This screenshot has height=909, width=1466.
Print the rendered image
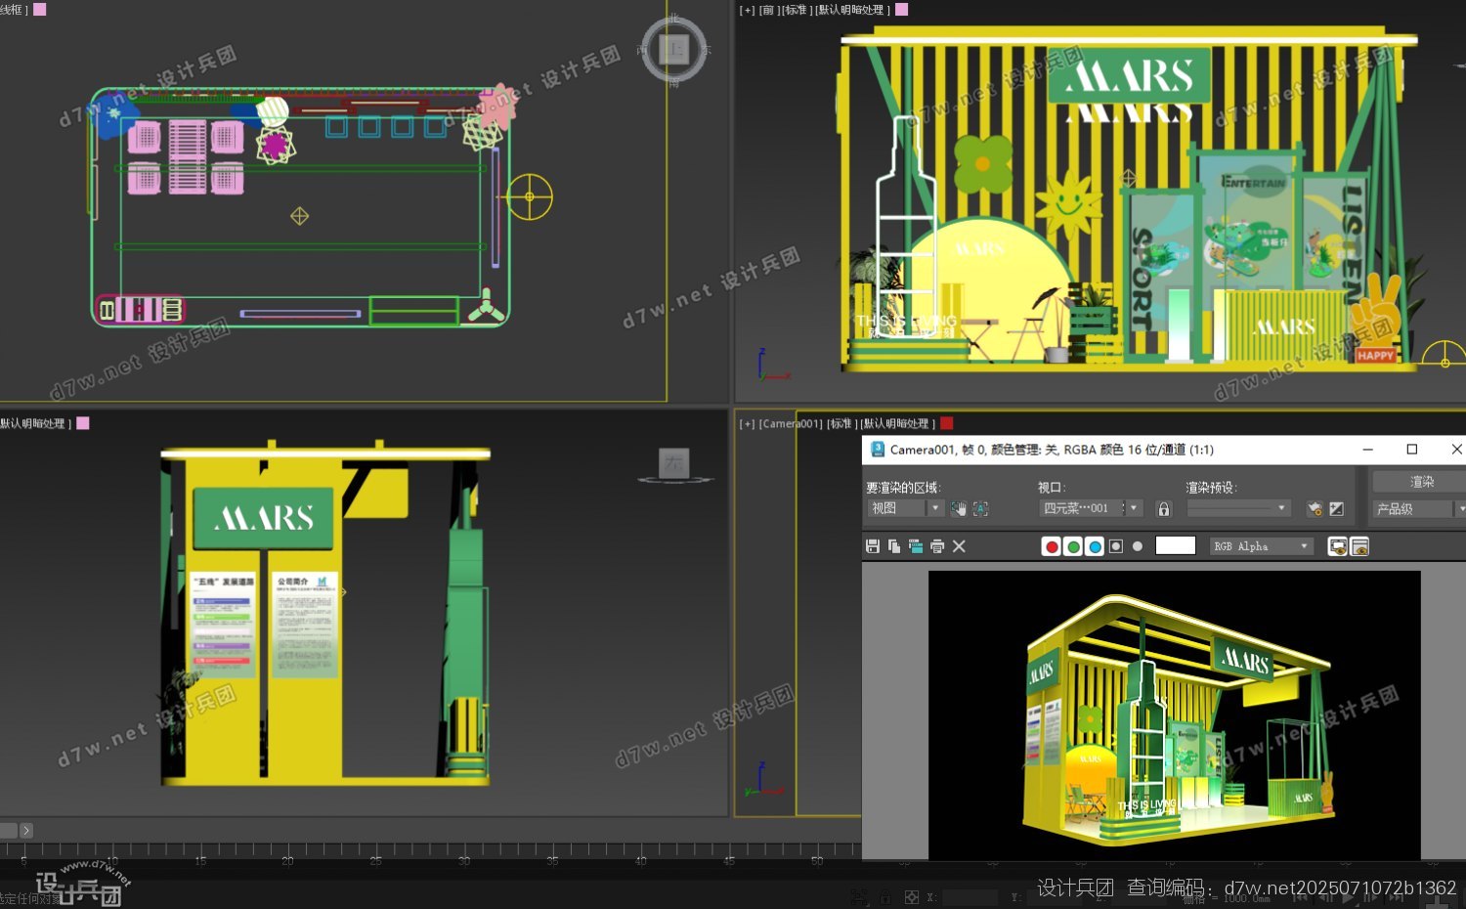click(x=937, y=546)
